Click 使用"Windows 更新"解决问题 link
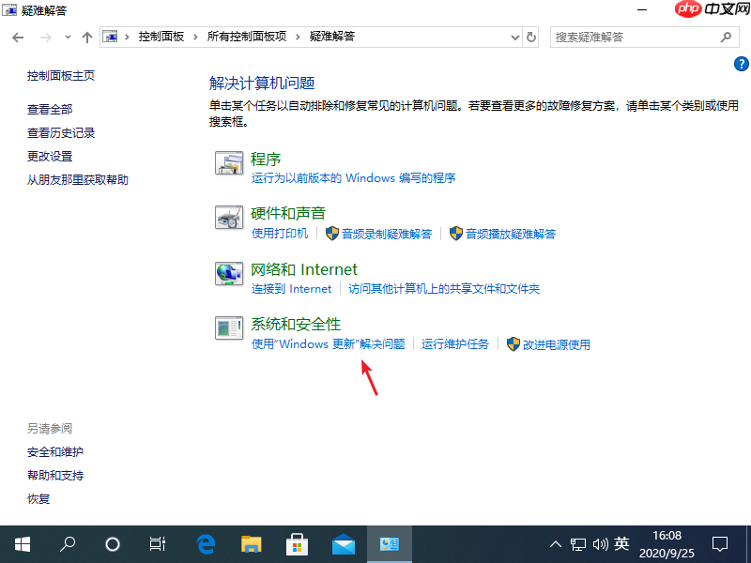 (329, 343)
